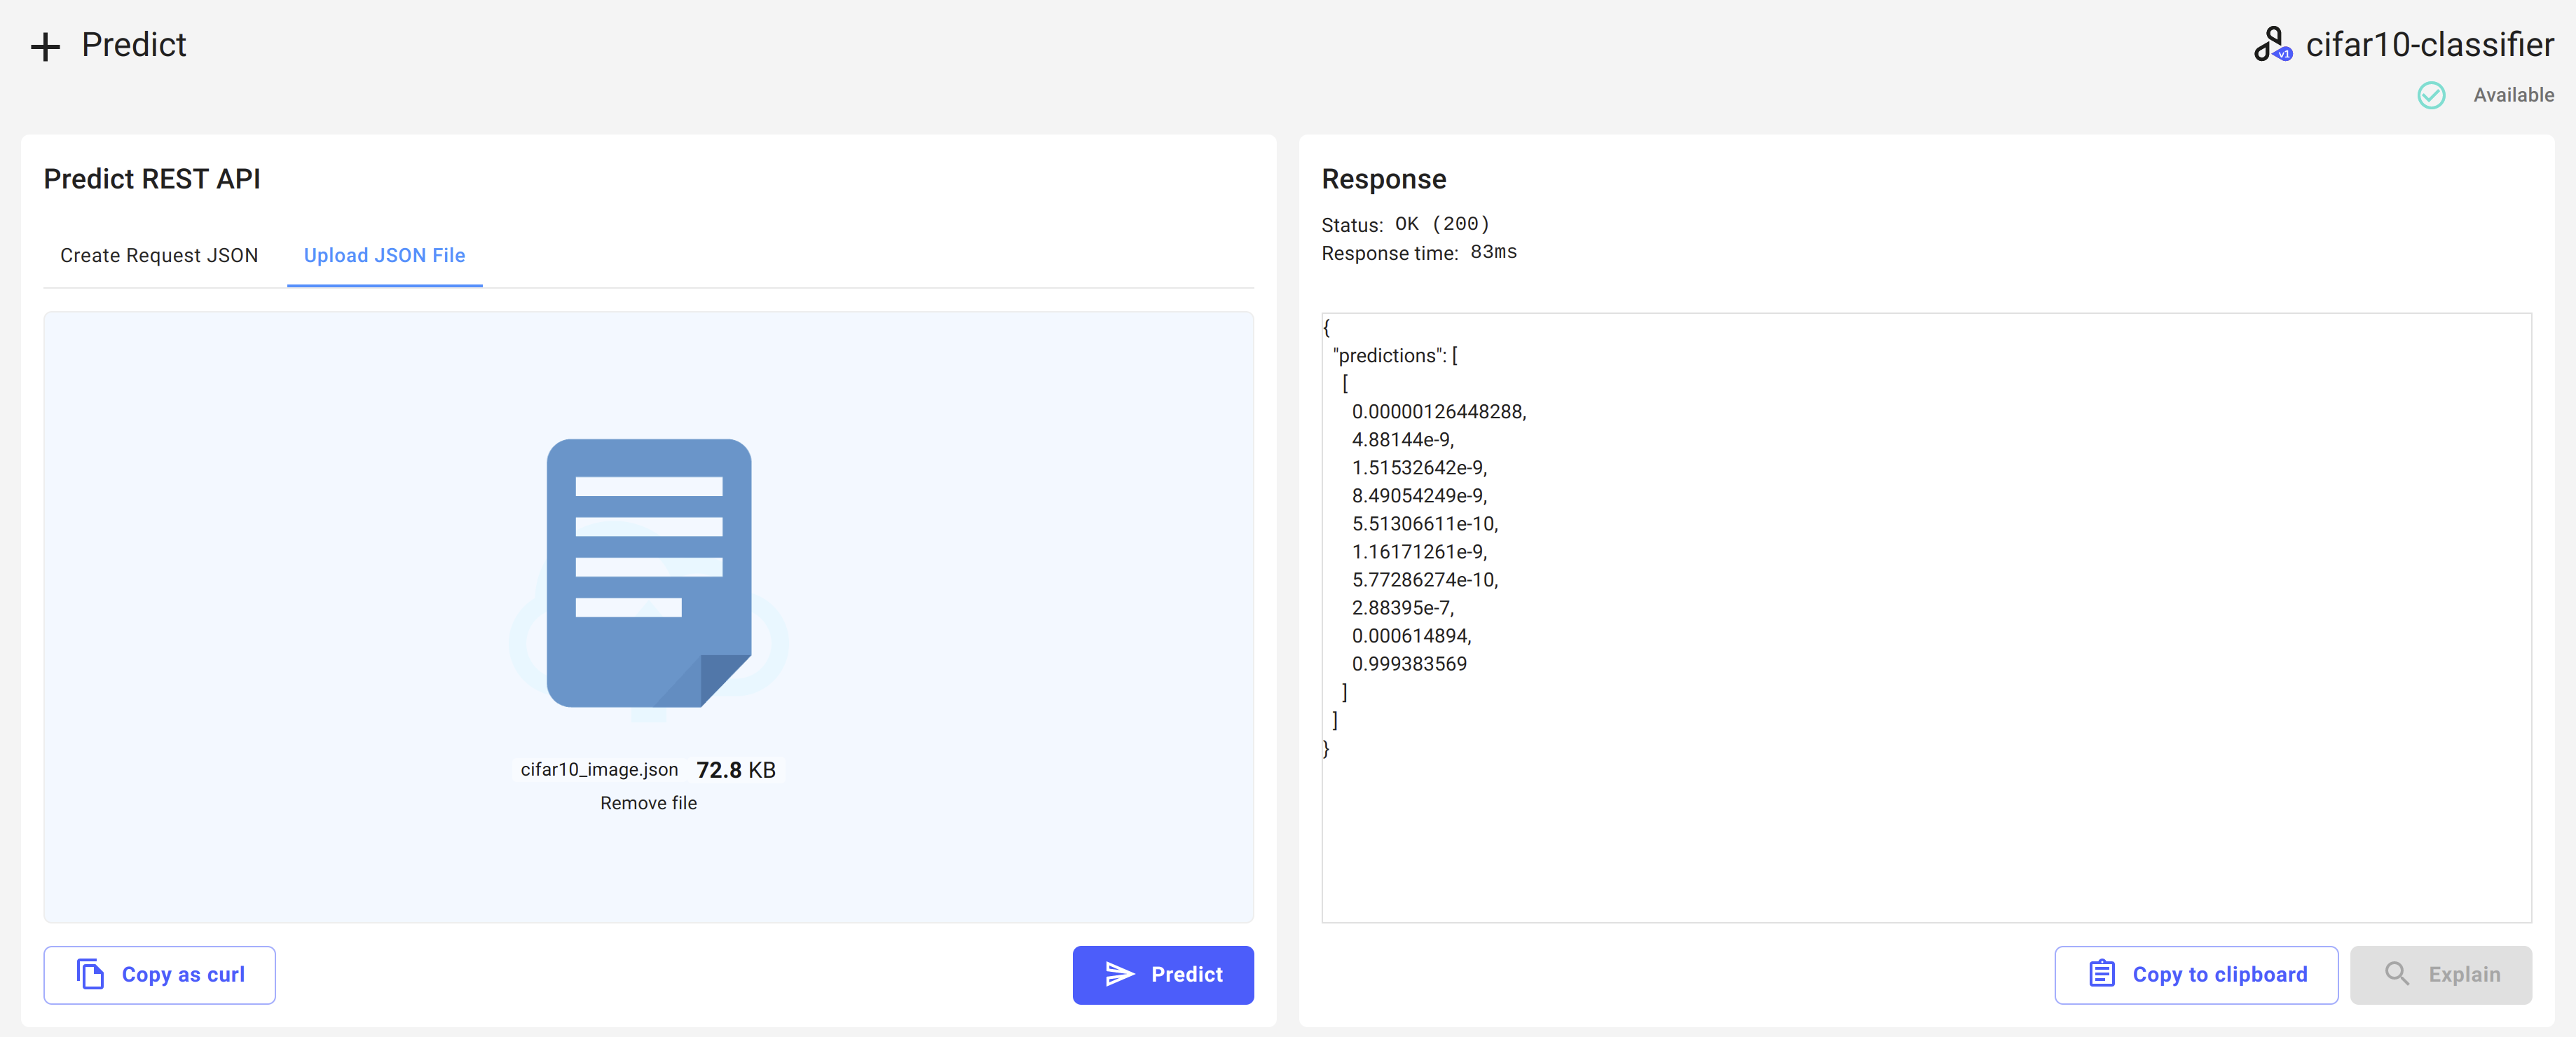Click the Predict submit button
The width and height of the screenshot is (2576, 1037).
click(1163, 975)
